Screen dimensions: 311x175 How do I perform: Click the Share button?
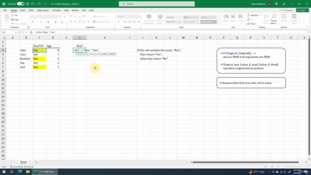pyautogui.click(x=302, y=10)
